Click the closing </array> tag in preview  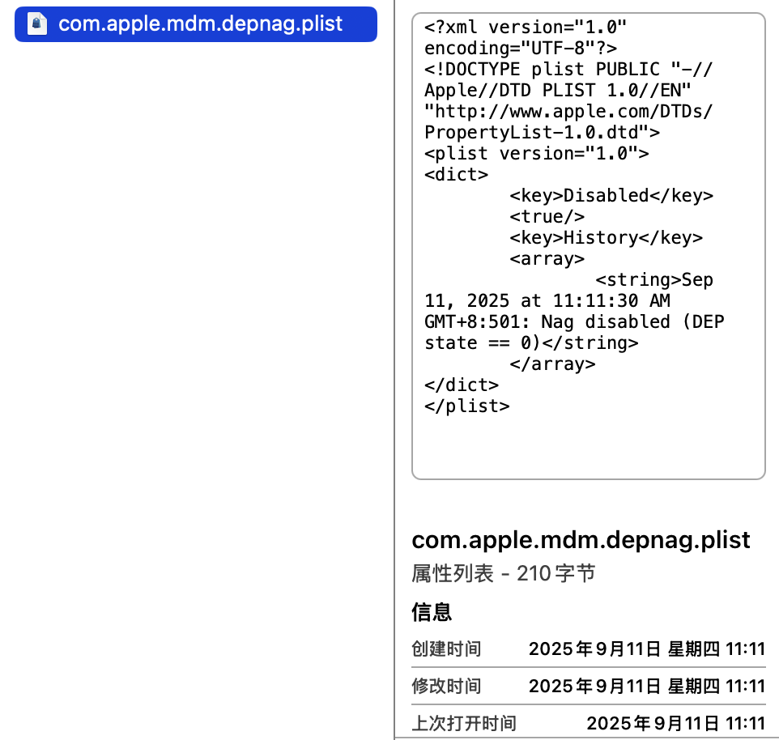(x=552, y=364)
